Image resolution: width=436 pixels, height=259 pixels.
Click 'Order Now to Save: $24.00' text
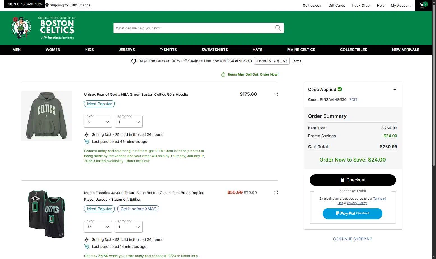[353, 160]
